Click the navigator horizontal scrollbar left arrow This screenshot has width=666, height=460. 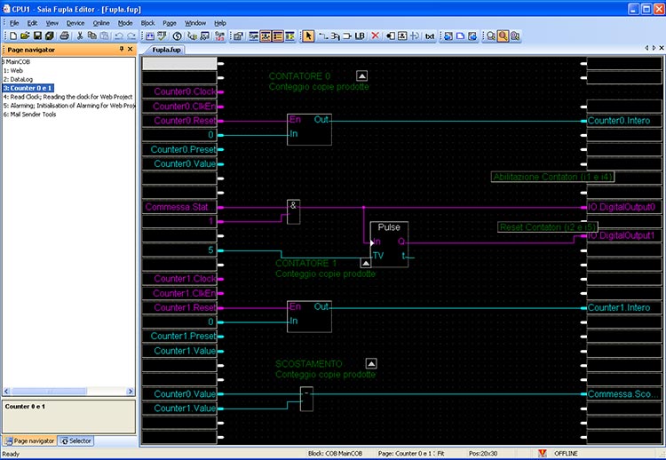pyautogui.click(x=6, y=392)
